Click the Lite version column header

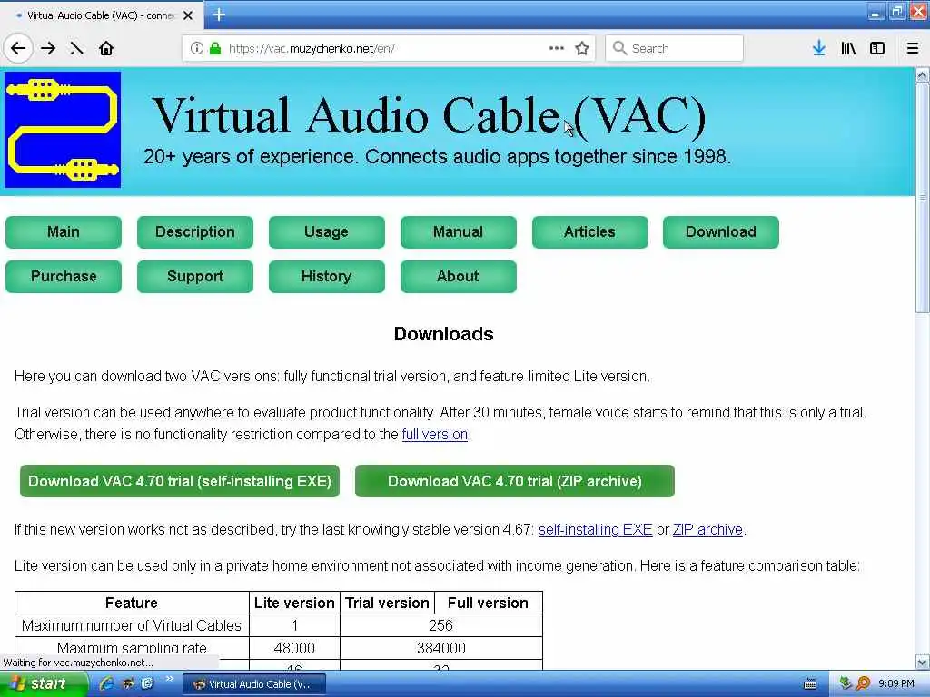click(x=294, y=603)
